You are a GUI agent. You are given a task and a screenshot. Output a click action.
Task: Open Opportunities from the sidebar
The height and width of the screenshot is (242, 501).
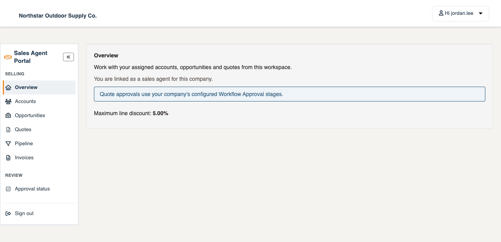click(x=39, y=116)
